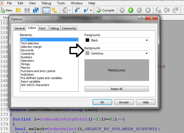Click the Save floppy disk icon
184x133 pixels.
(27, 10)
